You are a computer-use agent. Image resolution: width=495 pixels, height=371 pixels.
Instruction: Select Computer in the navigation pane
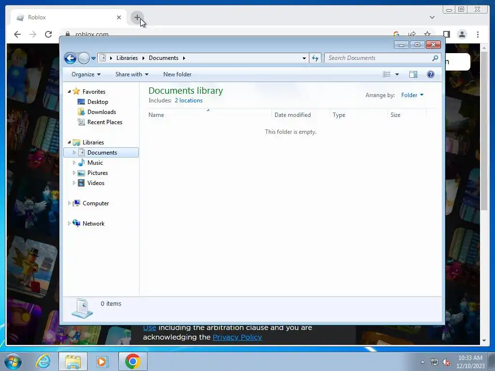click(x=96, y=203)
